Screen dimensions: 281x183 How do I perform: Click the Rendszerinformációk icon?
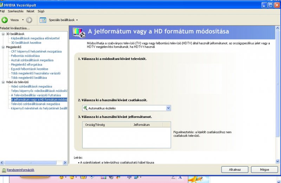click(x=4, y=170)
